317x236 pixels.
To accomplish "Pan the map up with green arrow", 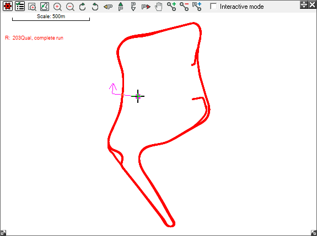I will tap(121, 7).
